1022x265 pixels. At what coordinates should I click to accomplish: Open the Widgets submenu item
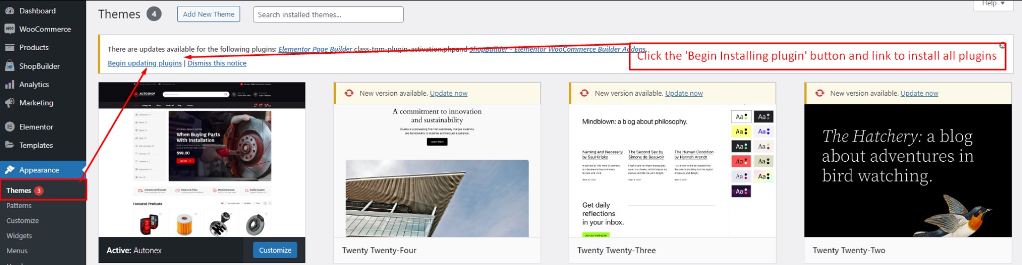(x=19, y=235)
